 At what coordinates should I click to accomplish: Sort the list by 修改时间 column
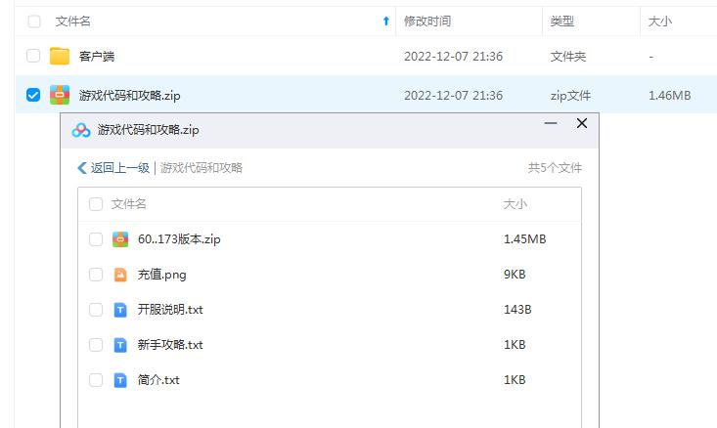pyautogui.click(x=427, y=21)
